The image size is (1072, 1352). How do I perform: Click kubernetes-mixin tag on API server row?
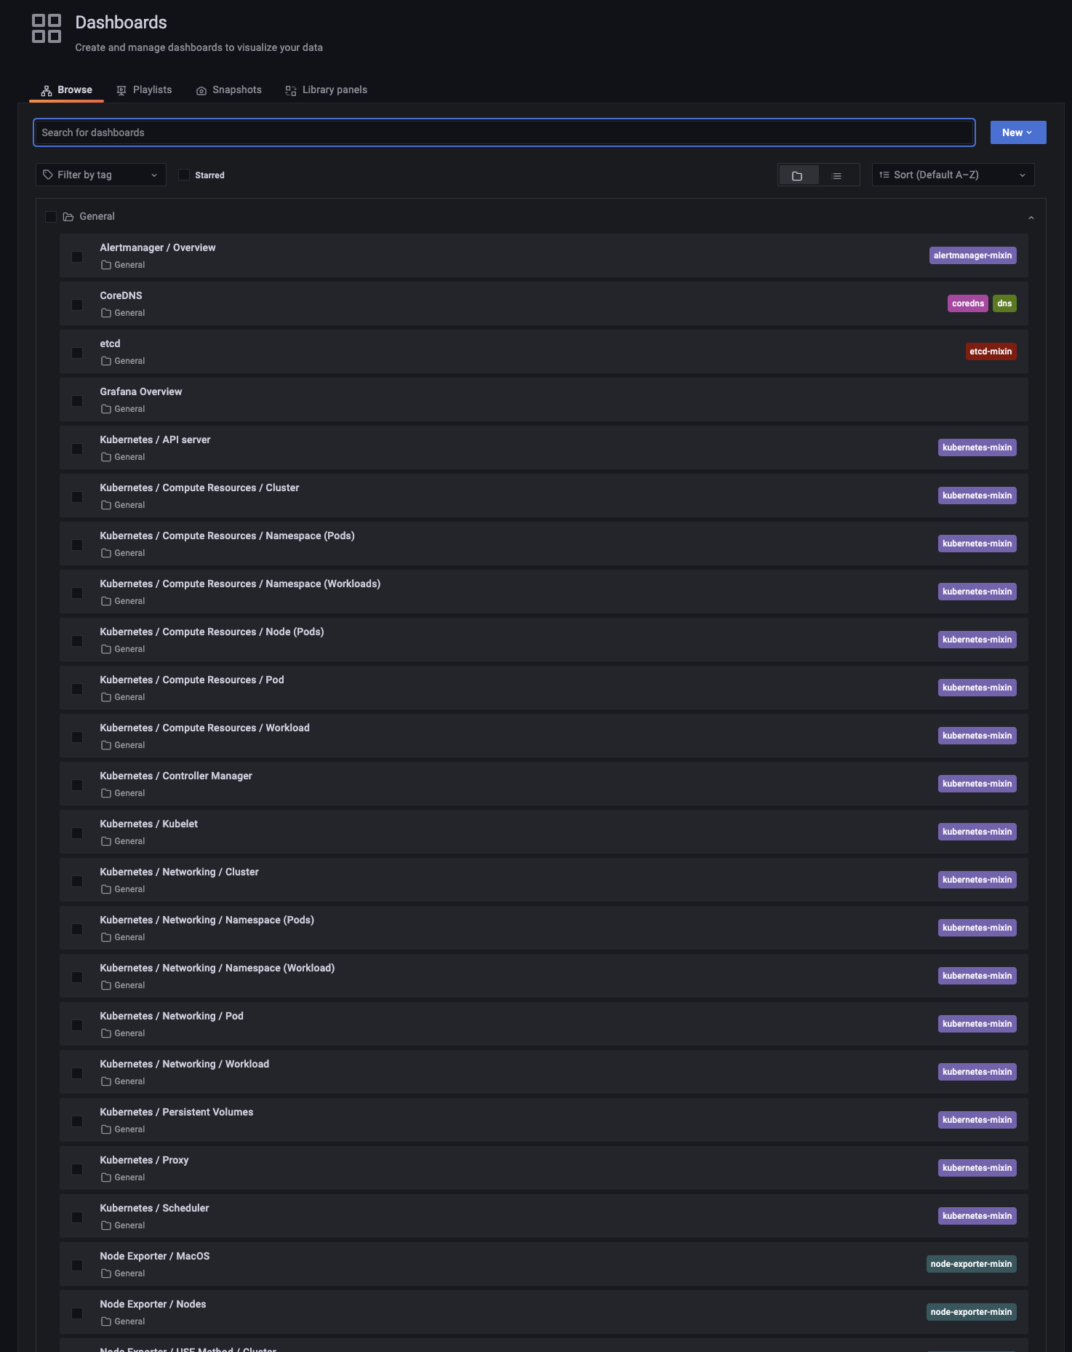(977, 448)
